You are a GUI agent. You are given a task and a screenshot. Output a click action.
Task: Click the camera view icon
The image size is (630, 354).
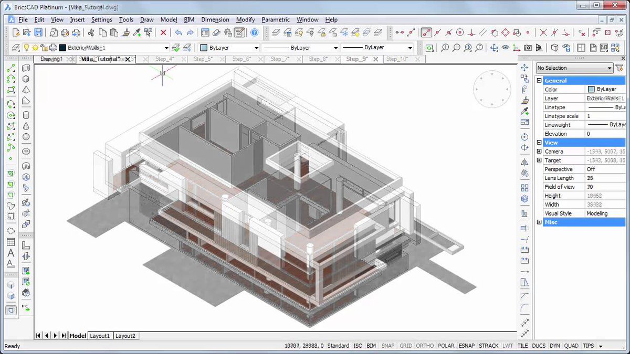tap(528, 48)
